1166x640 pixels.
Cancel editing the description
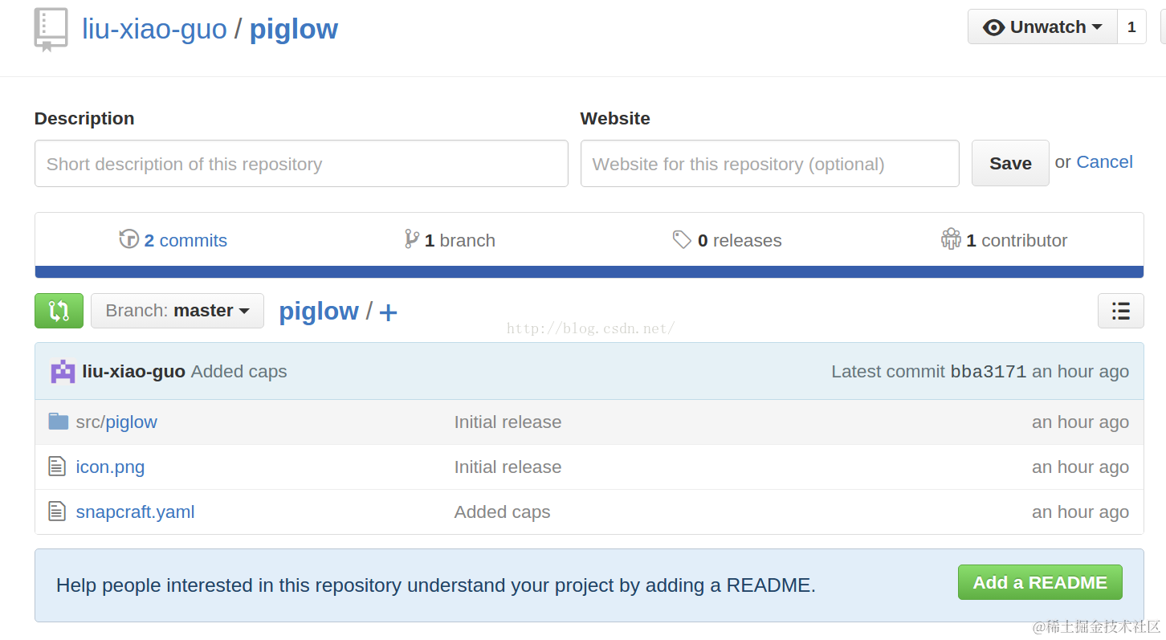click(x=1104, y=161)
